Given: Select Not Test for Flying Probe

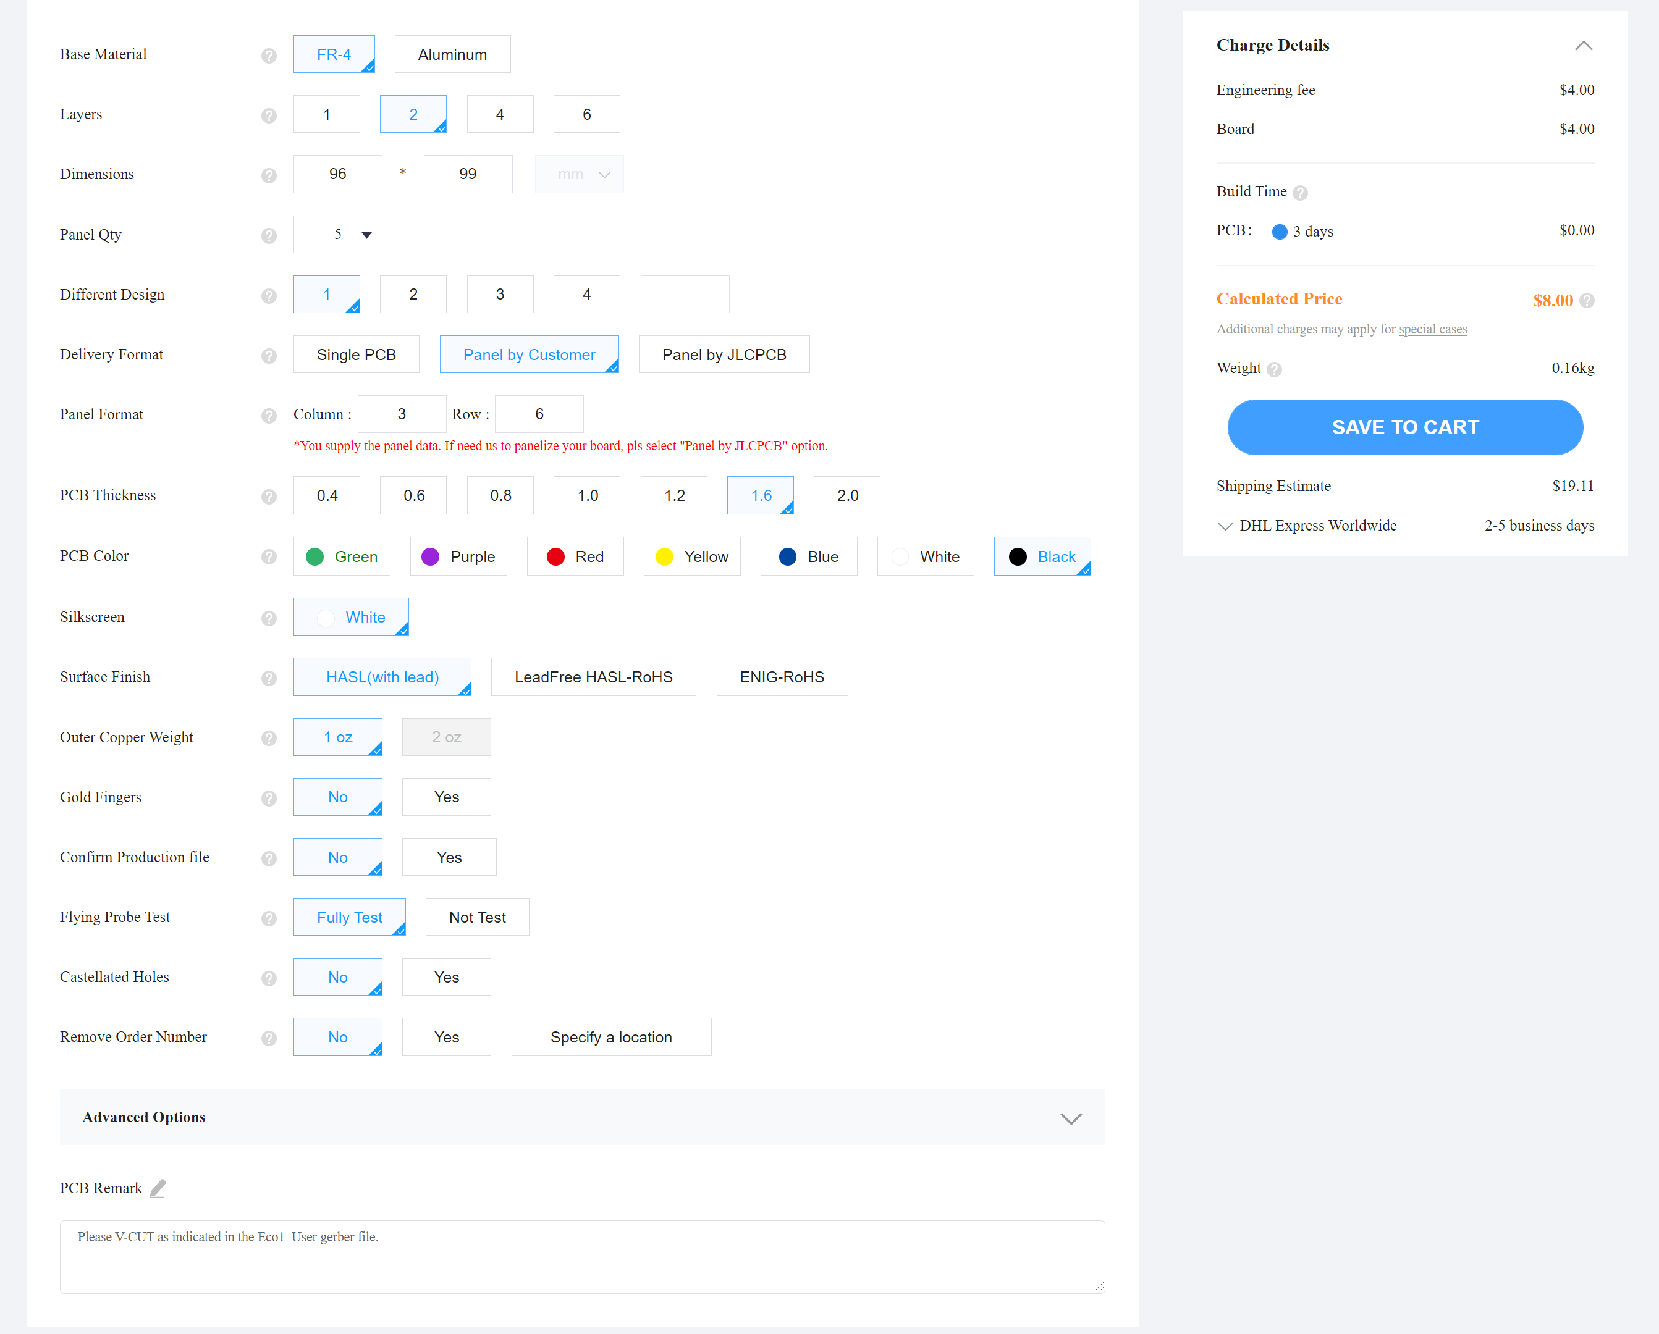Looking at the screenshot, I should [477, 917].
